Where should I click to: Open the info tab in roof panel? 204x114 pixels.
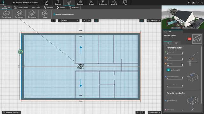point(168,43)
